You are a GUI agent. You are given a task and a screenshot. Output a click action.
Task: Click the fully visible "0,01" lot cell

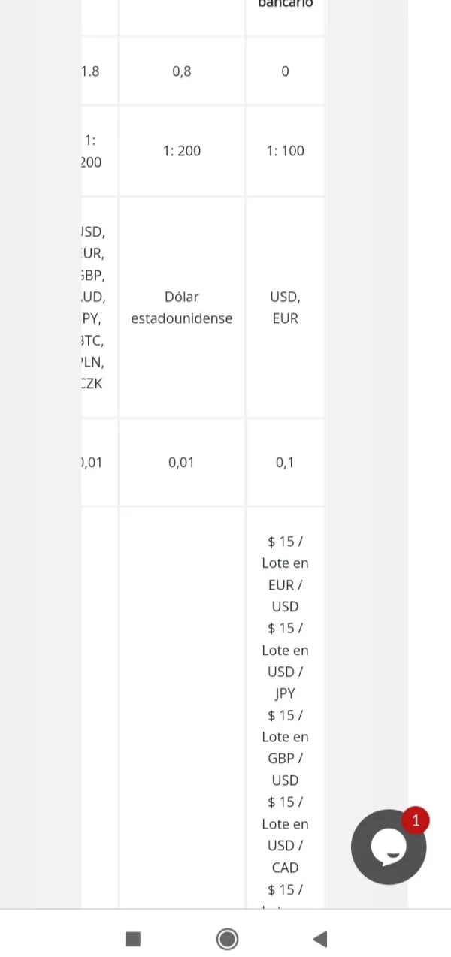pos(182,463)
